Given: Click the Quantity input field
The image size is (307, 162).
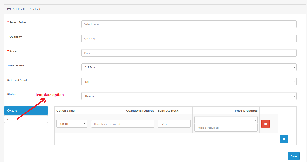Looking at the screenshot, I should [189, 39].
